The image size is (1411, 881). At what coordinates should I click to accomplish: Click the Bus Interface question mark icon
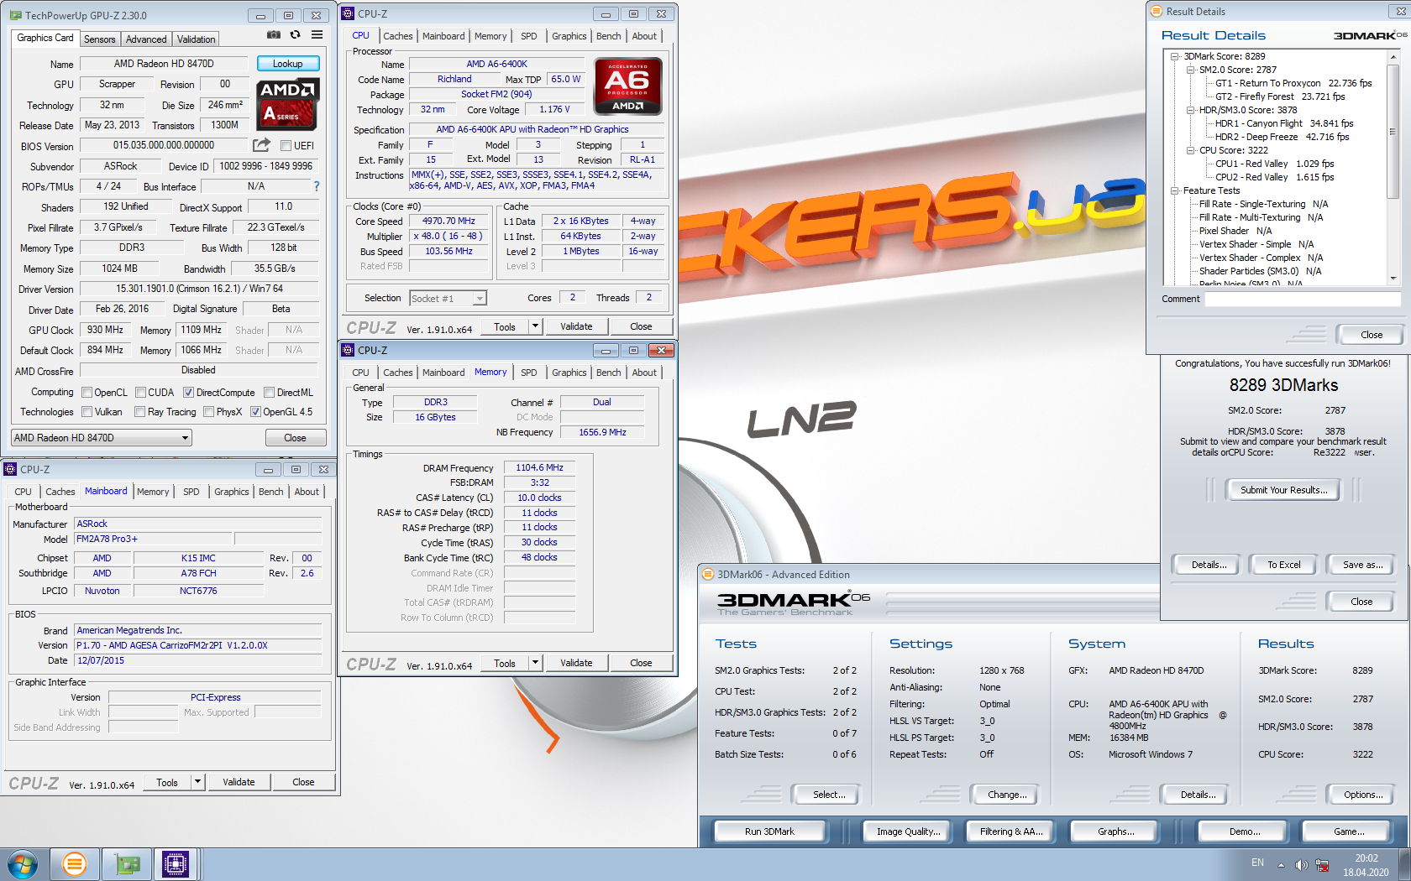tap(317, 186)
